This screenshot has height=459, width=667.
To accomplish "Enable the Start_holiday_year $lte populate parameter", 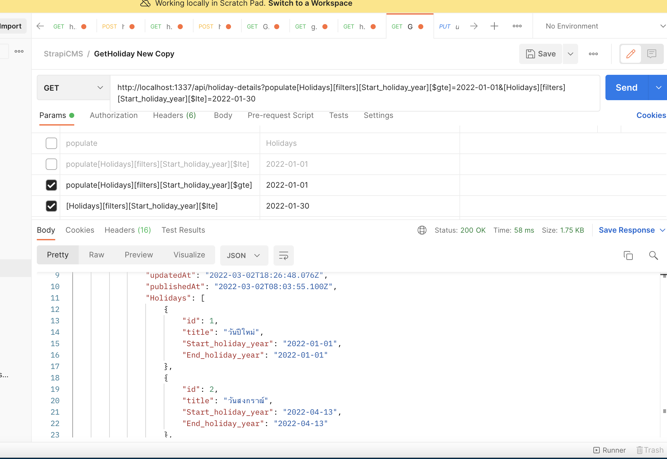I will pyautogui.click(x=51, y=164).
